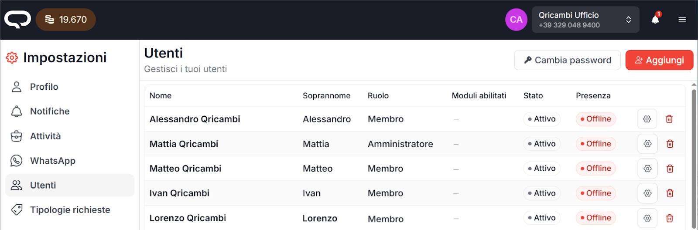Image resolution: width=698 pixels, height=233 pixels.
Task: Click the users table vertical scrollbar
Action: click(x=694, y=157)
